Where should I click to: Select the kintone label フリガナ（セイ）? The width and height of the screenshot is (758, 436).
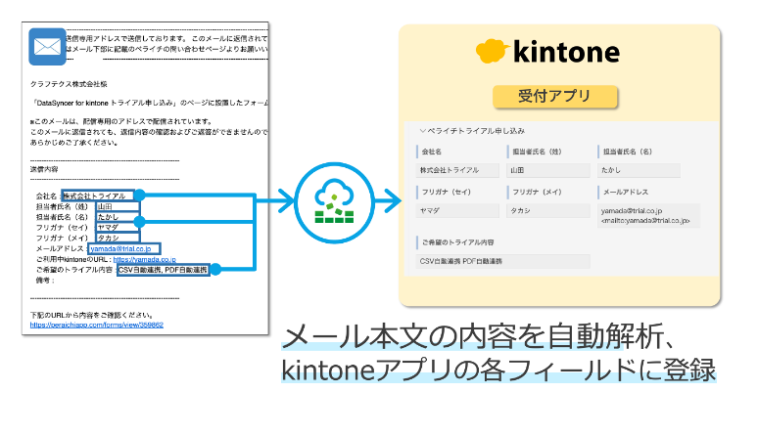447,192
